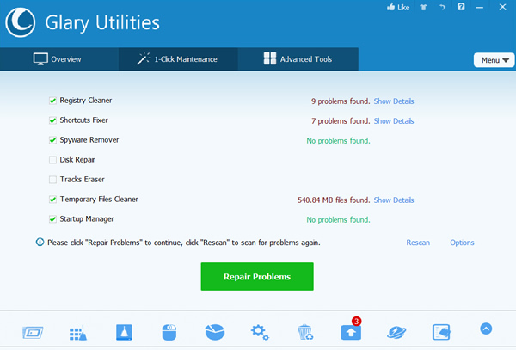Uncheck the Spyware Remover checkbox

pos(52,140)
